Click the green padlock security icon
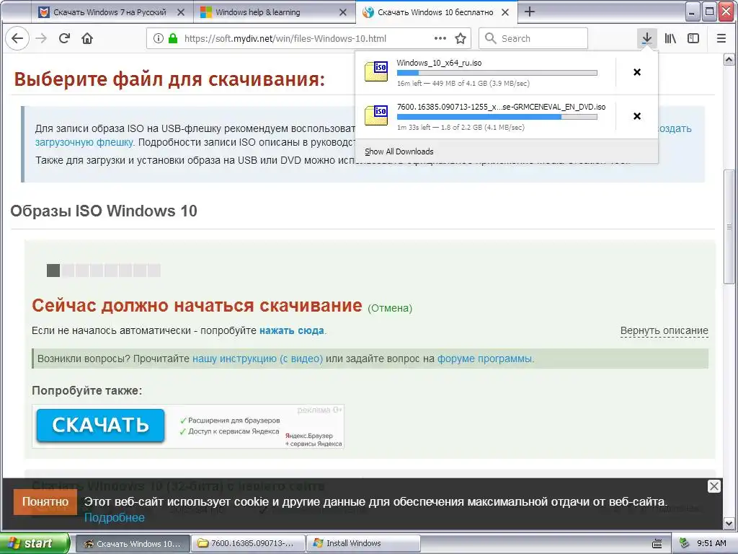 tap(173, 38)
